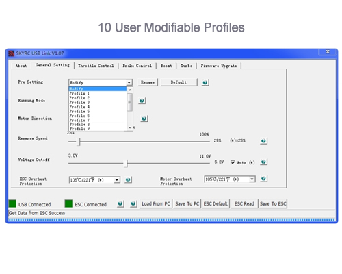The height and width of the screenshot is (274, 342).
Task: Click help icon in Voltage Cutoff row
Action: point(263,162)
